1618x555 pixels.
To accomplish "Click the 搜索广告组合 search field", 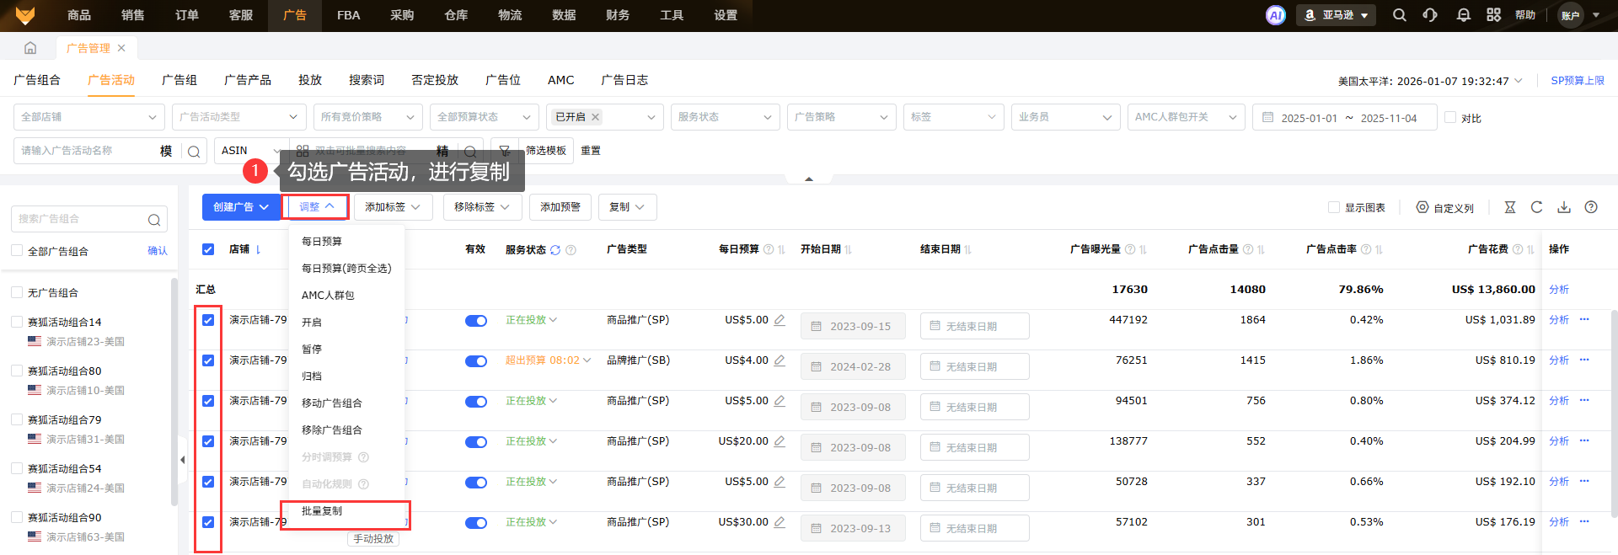I will (x=80, y=219).
